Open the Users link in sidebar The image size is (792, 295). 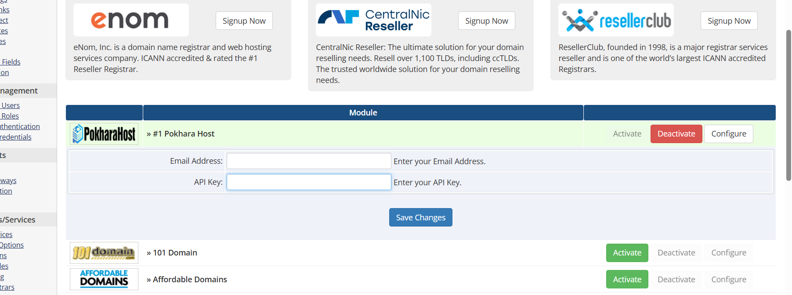pyautogui.click(x=11, y=105)
